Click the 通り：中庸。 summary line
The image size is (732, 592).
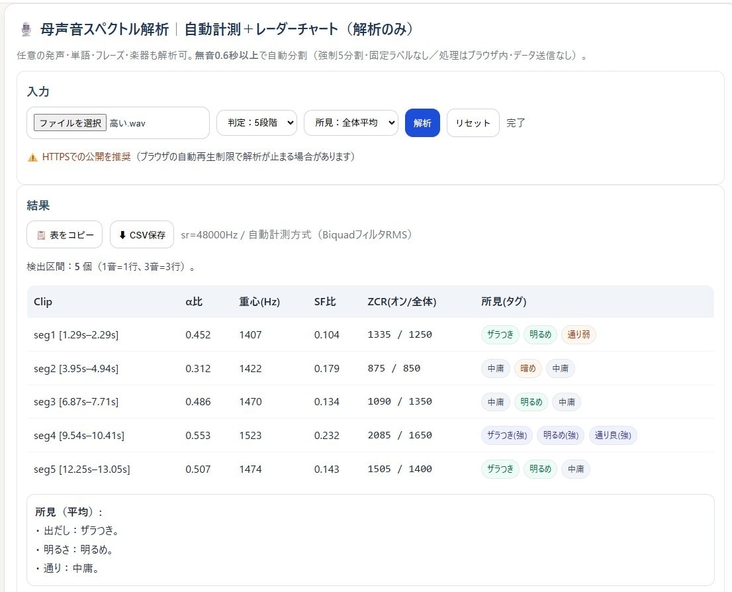click(68, 569)
